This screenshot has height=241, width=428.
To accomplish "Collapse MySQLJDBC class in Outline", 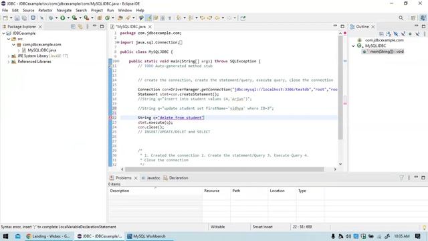I will tap(353, 46).
